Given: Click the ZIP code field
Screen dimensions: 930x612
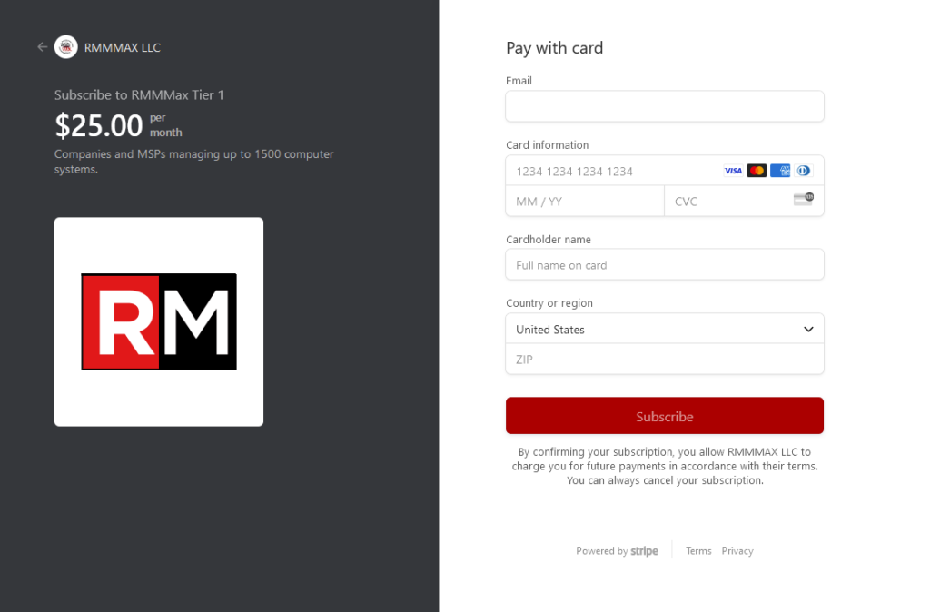Looking at the screenshot, I should (664, 359).
